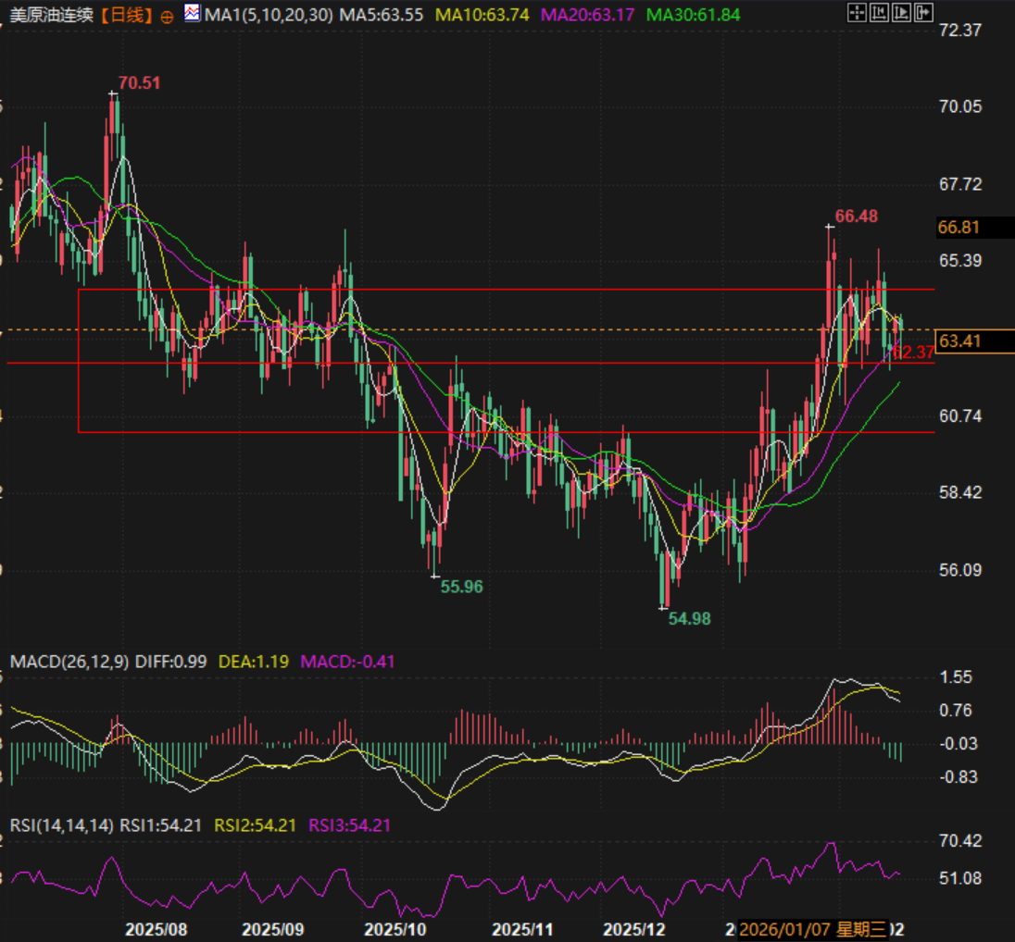Click the crosshair cursor icon
Image resolution: width=1015 pixels, height=942 pixels.
857,13
